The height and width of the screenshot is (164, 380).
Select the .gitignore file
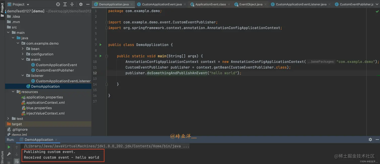(48, 129)
